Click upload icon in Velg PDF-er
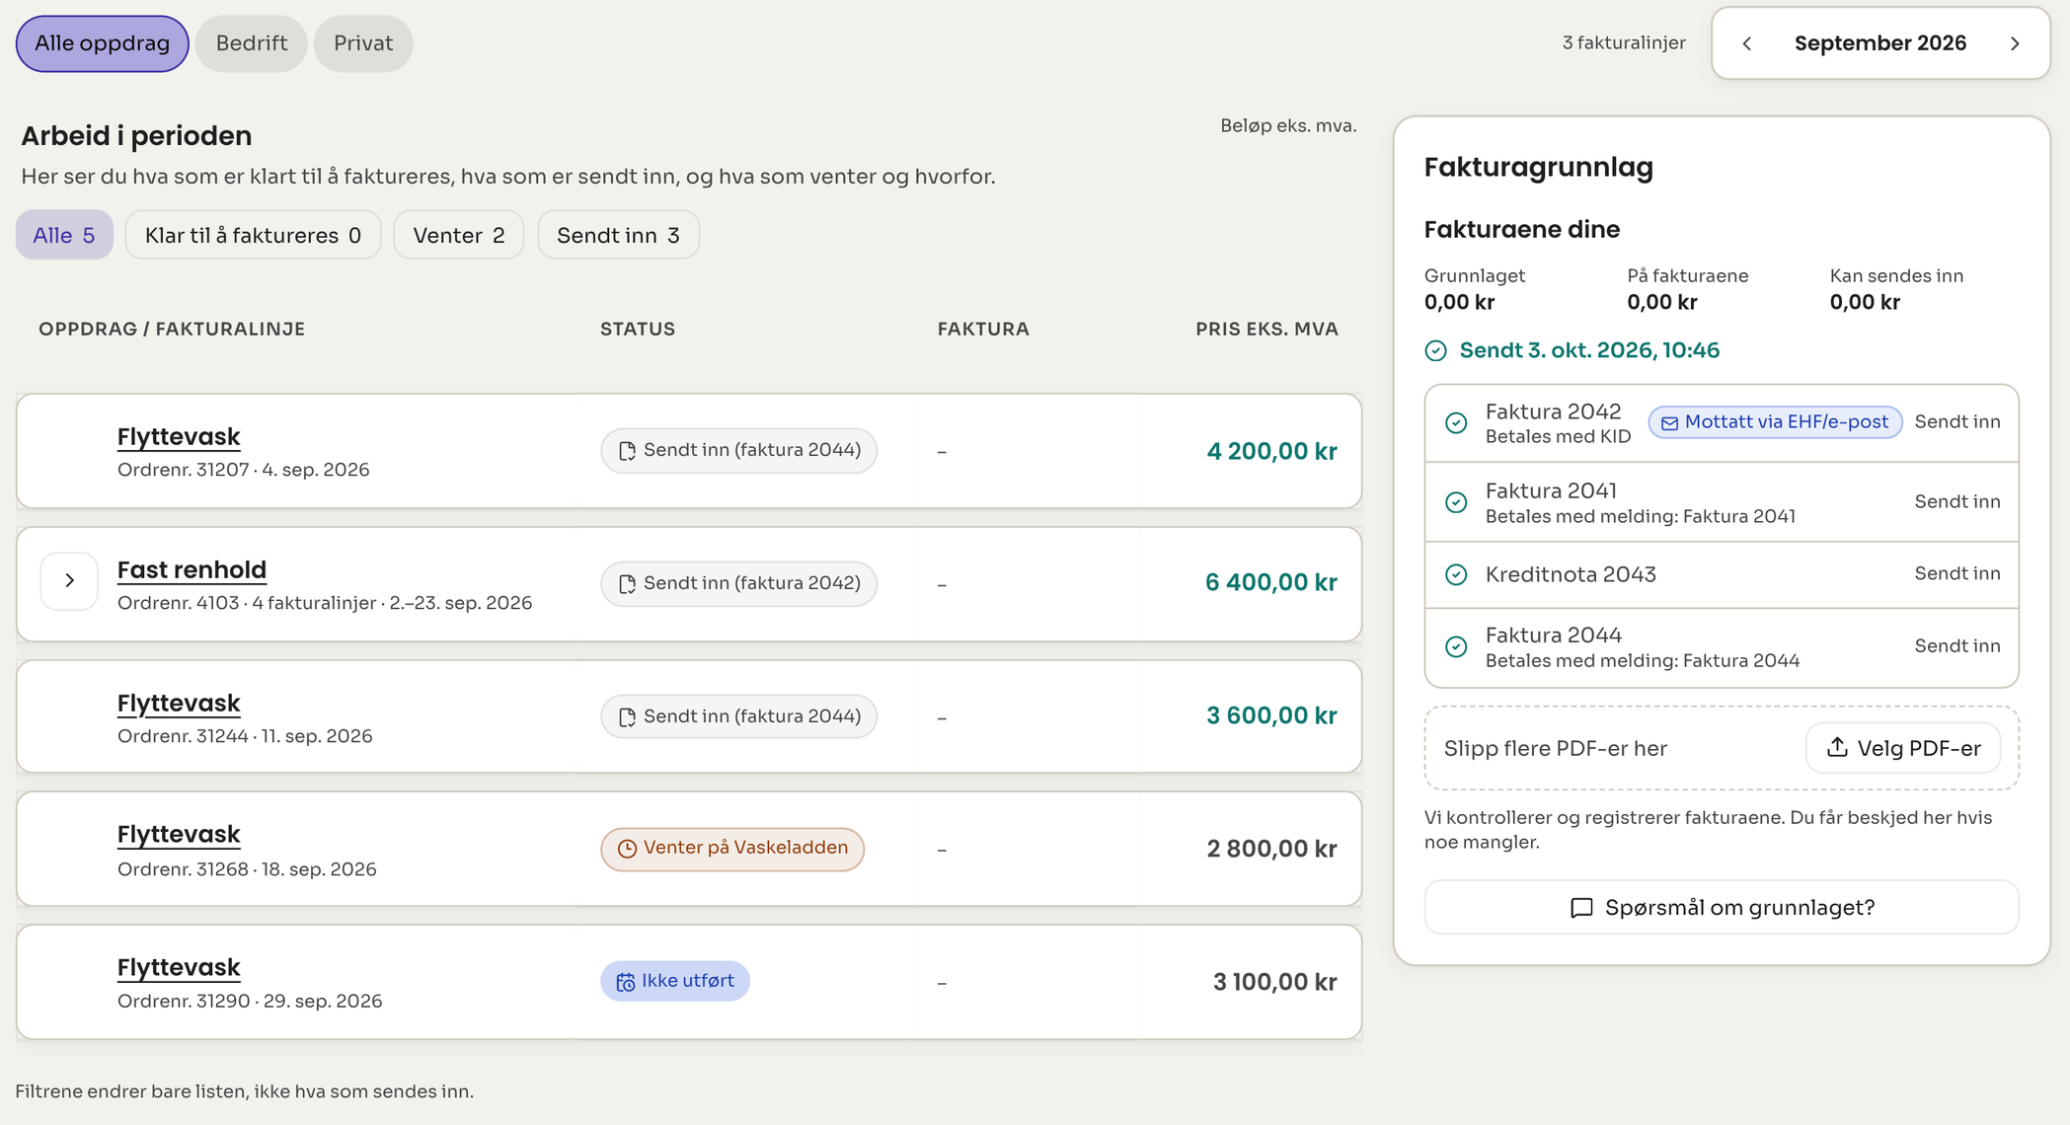 (1837, 747)
